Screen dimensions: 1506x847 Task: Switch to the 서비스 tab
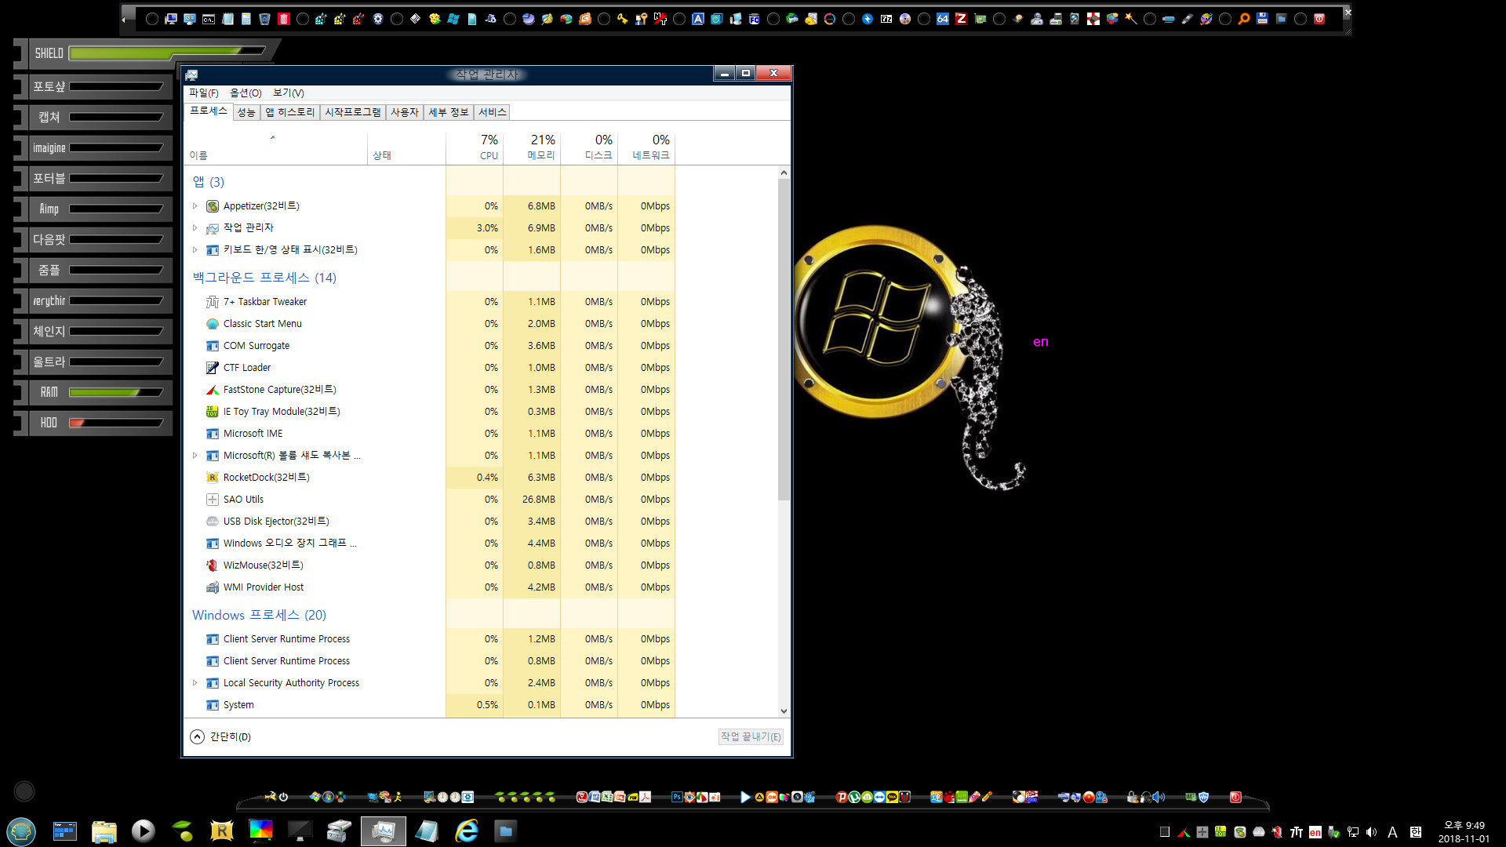[x=493, y=112]
